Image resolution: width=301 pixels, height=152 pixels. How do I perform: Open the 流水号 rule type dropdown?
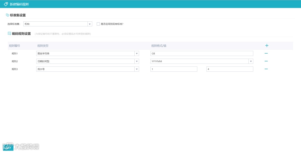(137, 69)
